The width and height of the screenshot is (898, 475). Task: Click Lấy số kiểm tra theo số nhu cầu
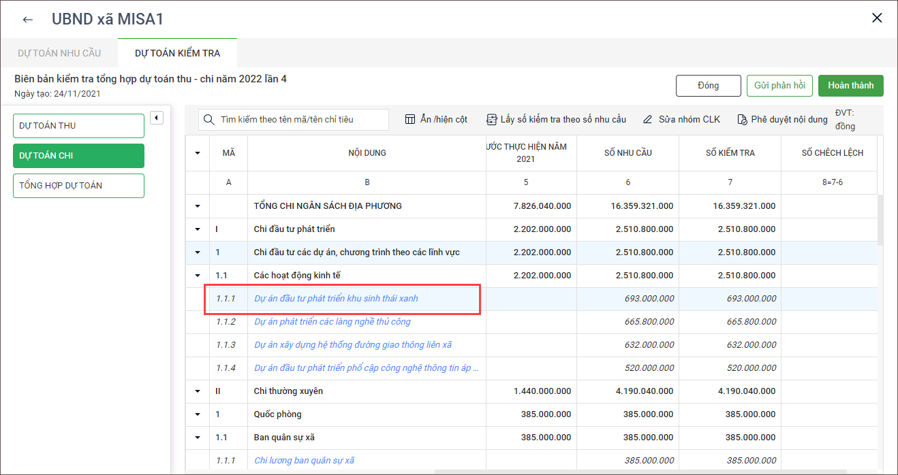point(556,119)
